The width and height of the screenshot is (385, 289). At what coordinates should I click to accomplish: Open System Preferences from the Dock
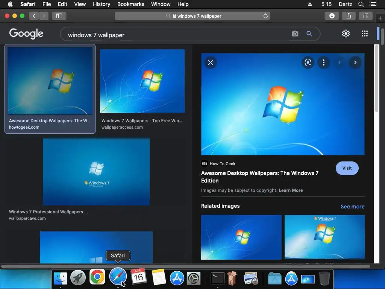tap(194, 279)
